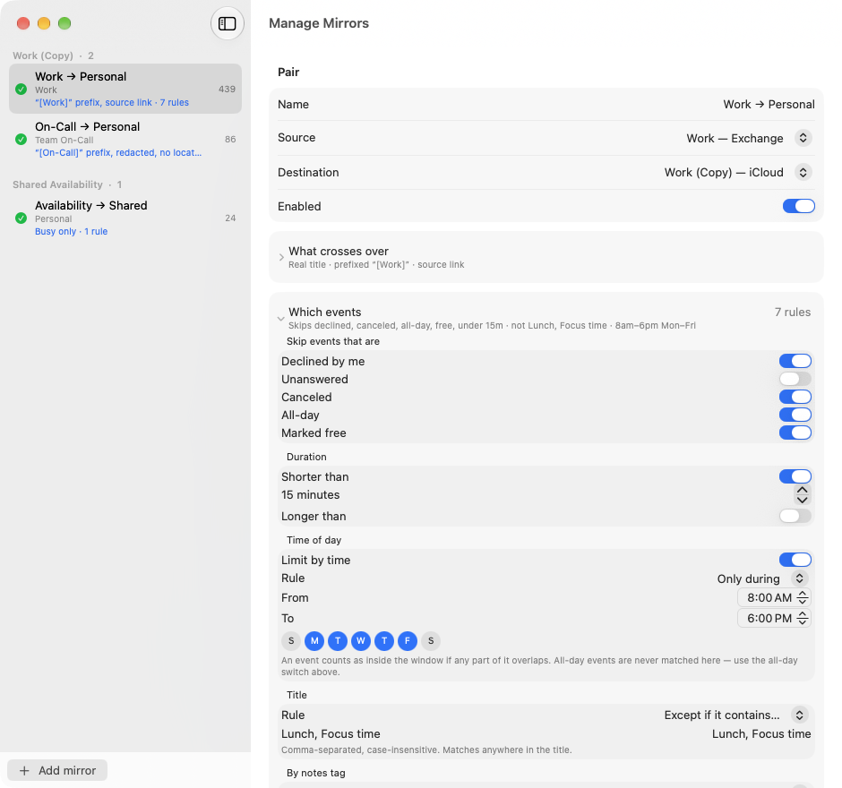Image resolution: width=842 pixels, height=788 pixels.
Task: Open the Source calendar popup
Action: pyautogui.click(x=803, y=138)
